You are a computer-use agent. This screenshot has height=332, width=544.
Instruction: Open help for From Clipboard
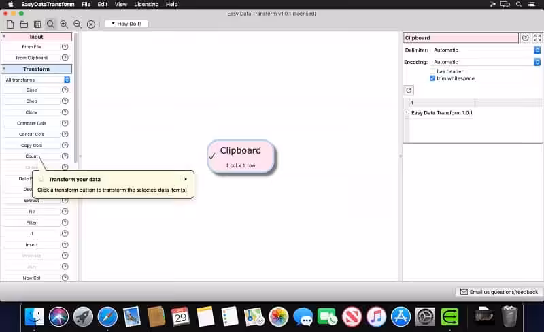[65, 58]
